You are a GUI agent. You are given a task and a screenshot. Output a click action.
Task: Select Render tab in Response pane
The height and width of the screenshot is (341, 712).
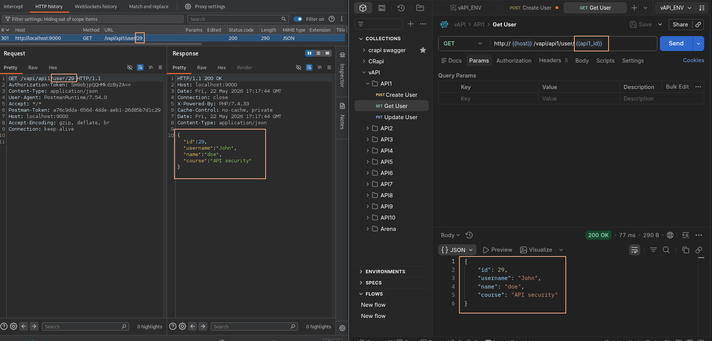(244, 67)
